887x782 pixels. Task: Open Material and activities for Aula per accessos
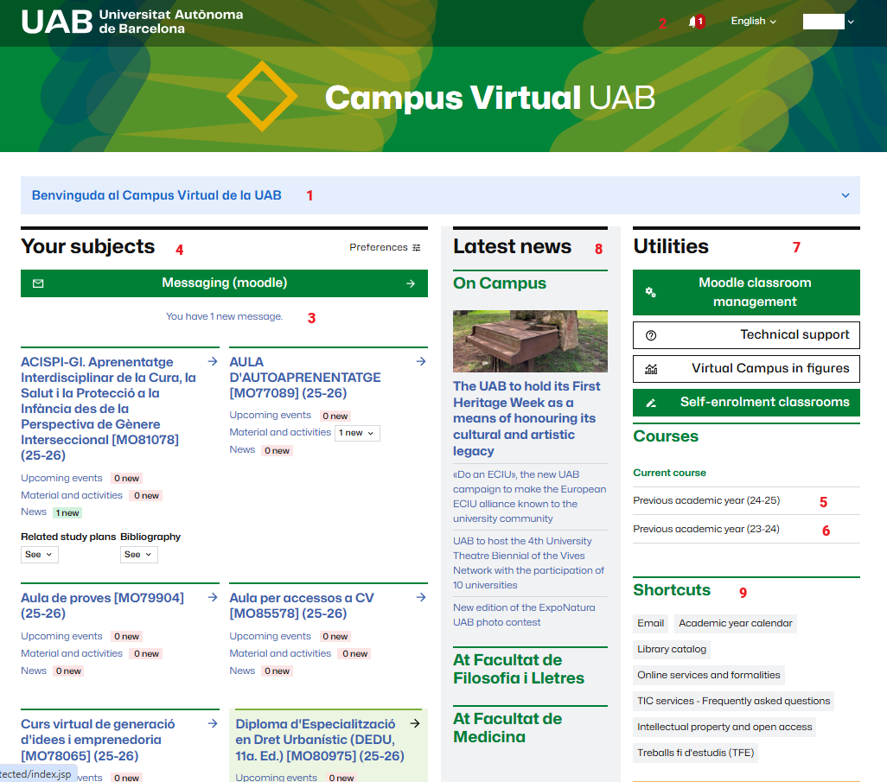280,653
